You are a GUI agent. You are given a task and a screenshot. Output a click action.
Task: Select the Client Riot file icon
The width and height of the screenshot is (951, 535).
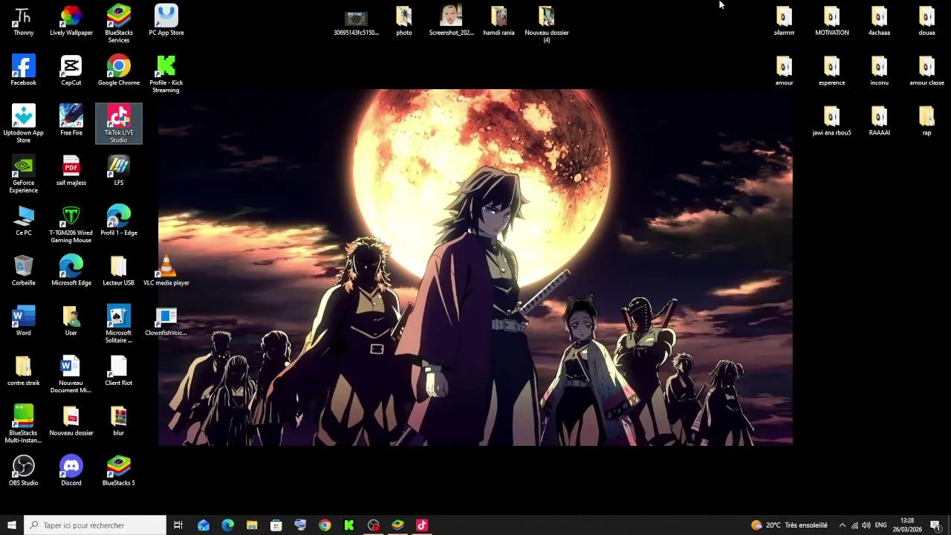(119, 371)
